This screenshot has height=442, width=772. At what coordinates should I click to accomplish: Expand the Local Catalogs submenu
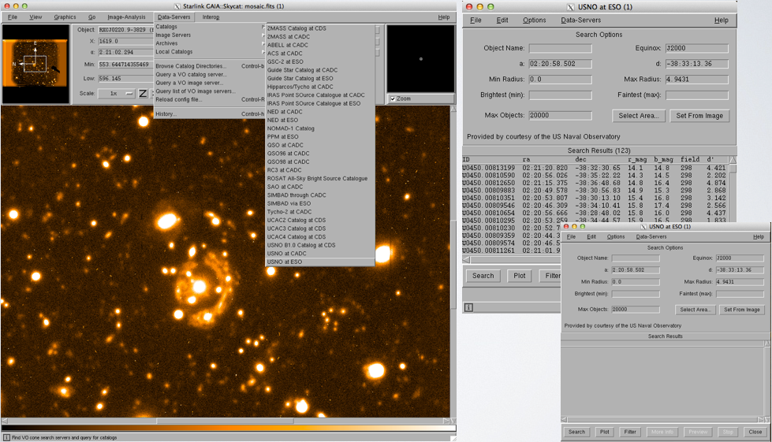(174, 52)
